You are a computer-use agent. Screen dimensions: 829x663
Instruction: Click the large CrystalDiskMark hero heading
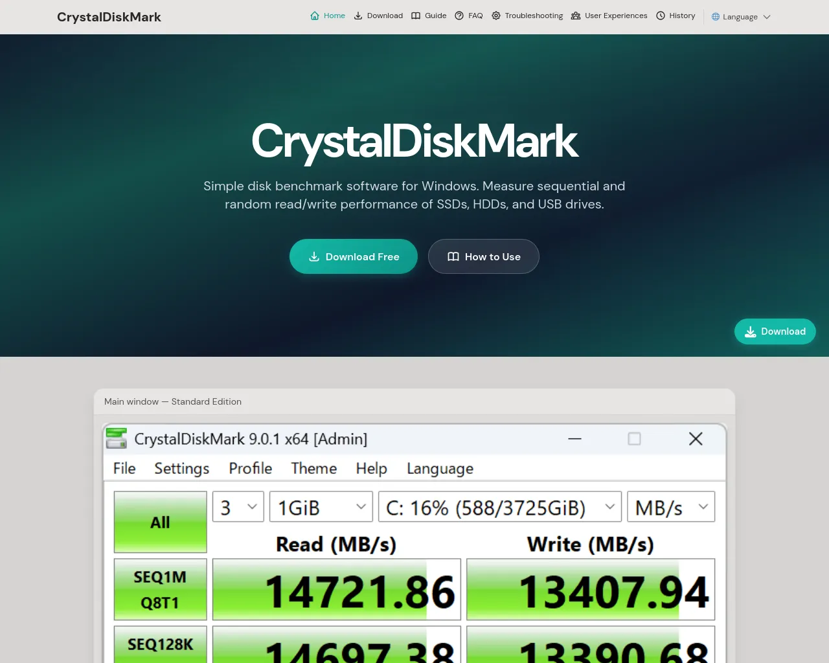[414, 140]
